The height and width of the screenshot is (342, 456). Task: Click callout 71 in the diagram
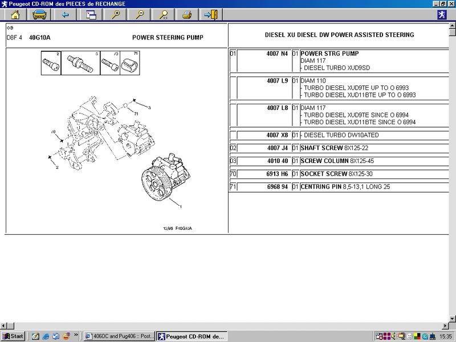(x=136, y=113)
